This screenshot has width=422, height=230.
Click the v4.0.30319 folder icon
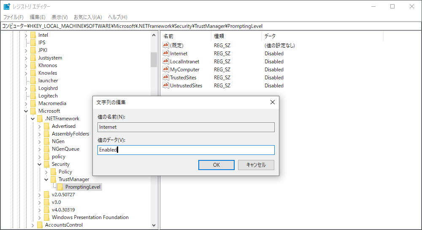tap(46, 210)
